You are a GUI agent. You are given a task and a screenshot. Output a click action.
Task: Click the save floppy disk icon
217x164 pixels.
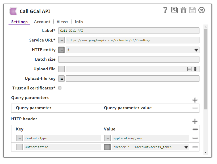tap(193, 10)
